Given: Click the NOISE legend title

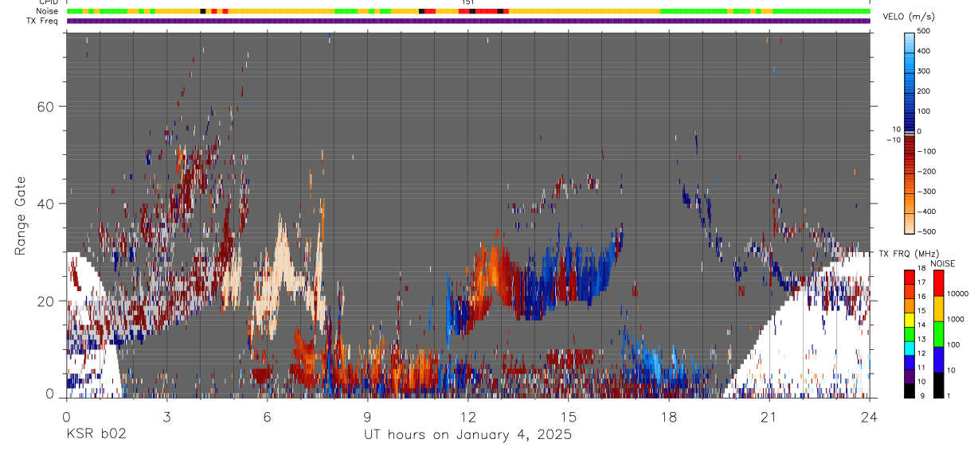Looking at the screenshot, I should coord(942,263).
